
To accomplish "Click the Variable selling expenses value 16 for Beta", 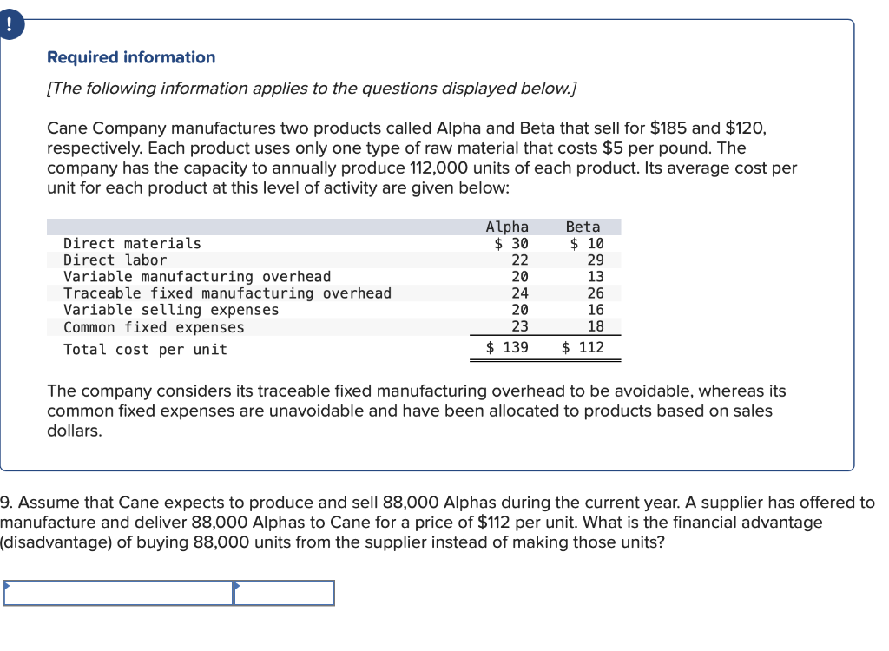I will click(x=596, y=310).
